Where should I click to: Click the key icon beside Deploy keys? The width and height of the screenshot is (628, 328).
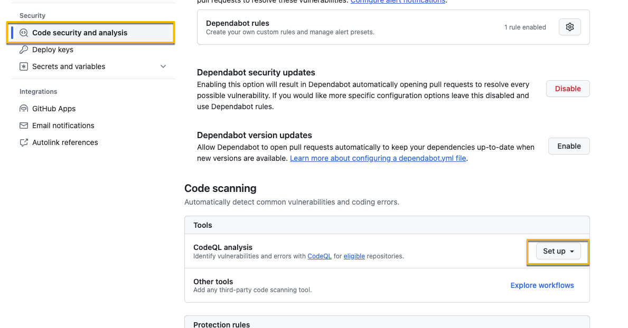click(24, 50)
